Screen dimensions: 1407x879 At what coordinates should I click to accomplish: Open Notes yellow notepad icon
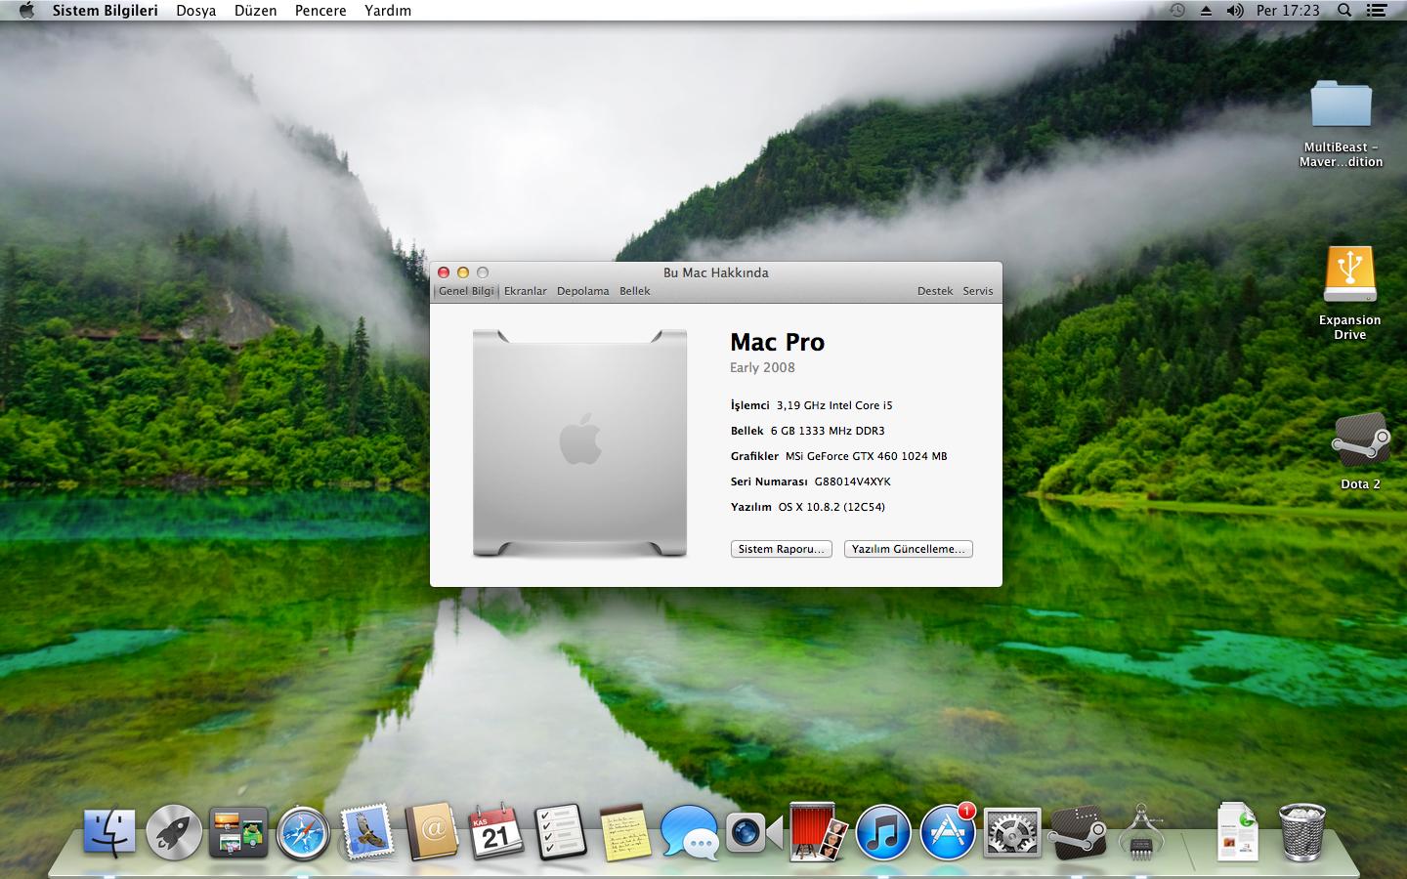click(x=624, y=832)
